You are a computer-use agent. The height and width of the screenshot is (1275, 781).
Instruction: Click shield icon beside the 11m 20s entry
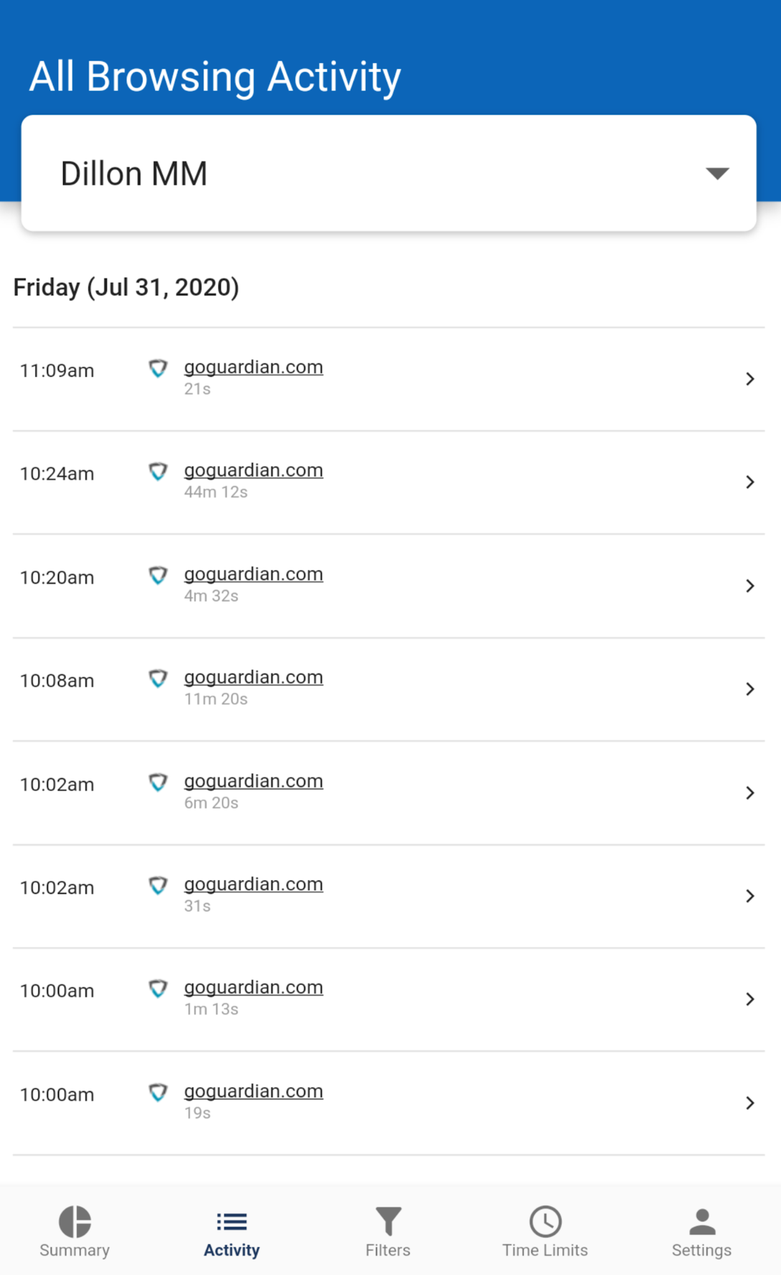coord(158,678)
